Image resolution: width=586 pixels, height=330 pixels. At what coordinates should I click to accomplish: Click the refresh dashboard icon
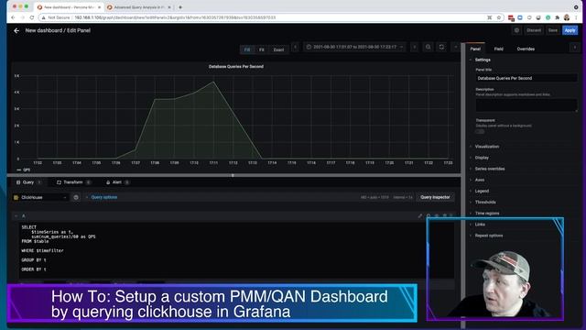[441, 47]
